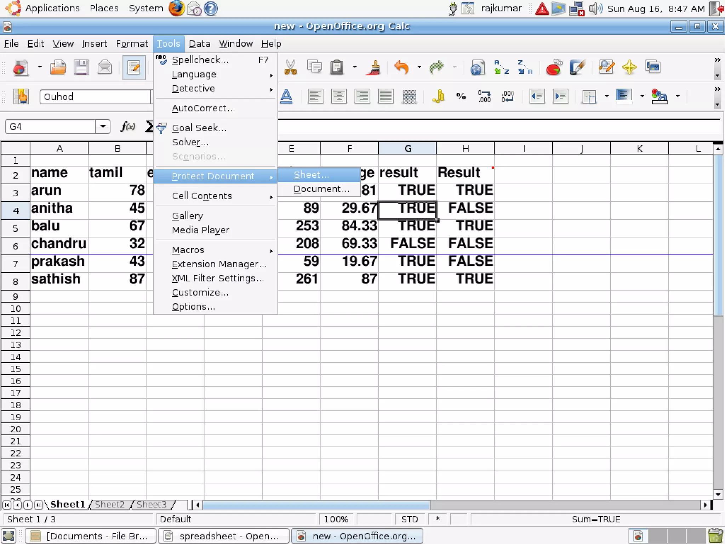
Task: Expand the Paste options dropdown arrow
Action: (x=355, y=67)
